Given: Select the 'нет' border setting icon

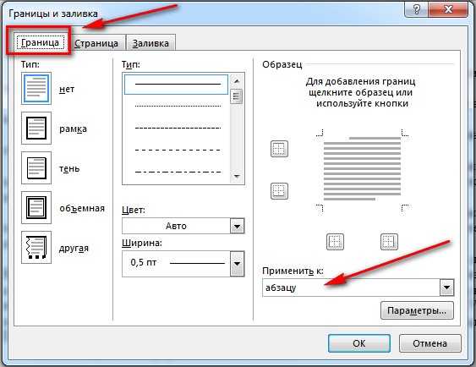Looking at the screenshot, I should coord(36,88).
